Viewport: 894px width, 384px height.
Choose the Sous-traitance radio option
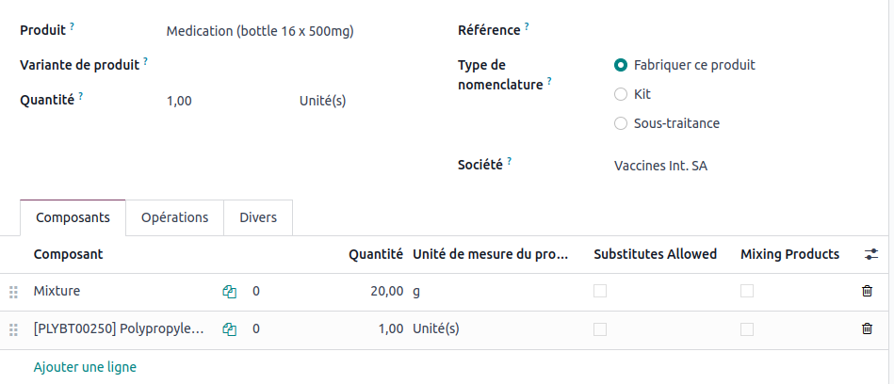click(x=621, y=123)
